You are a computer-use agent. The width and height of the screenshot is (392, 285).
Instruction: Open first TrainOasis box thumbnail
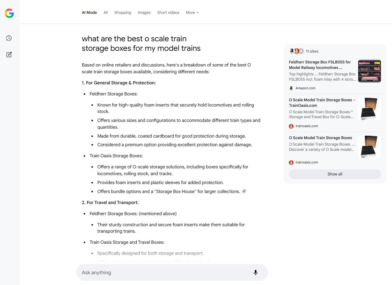click(x=369, y=109)
